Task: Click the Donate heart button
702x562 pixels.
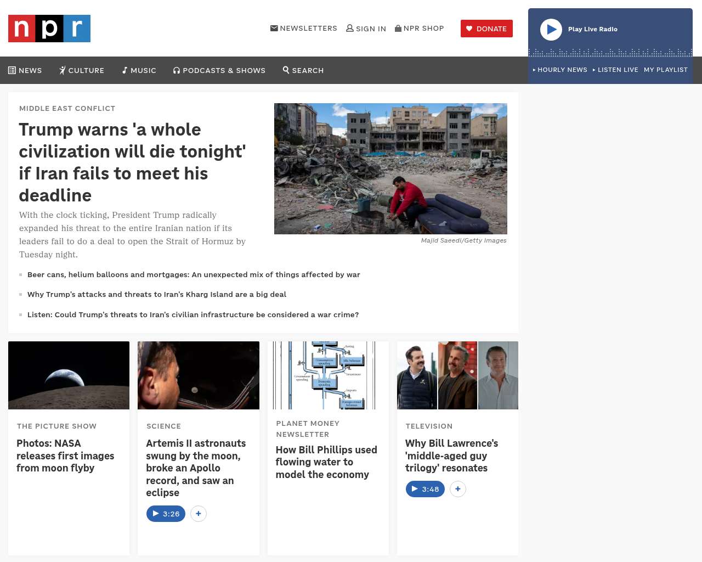Action: [x=486, y=29]
